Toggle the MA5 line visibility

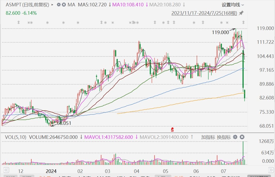[93, 5]
